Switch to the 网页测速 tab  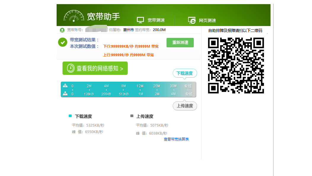(x=207, y=20)
